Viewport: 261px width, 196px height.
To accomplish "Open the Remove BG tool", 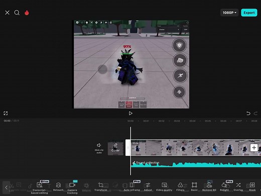I will tap(209, 187).
